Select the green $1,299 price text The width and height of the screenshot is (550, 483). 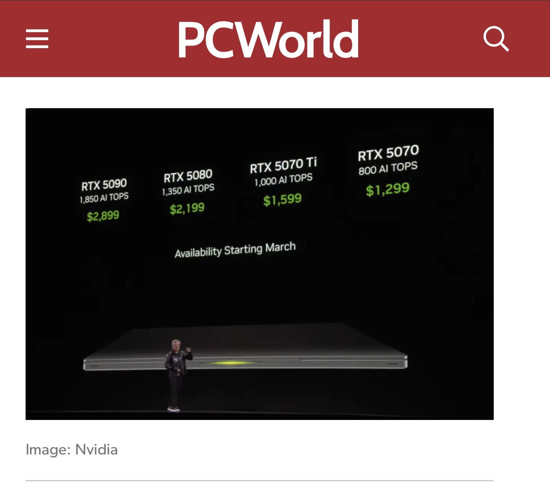point(388,189)
